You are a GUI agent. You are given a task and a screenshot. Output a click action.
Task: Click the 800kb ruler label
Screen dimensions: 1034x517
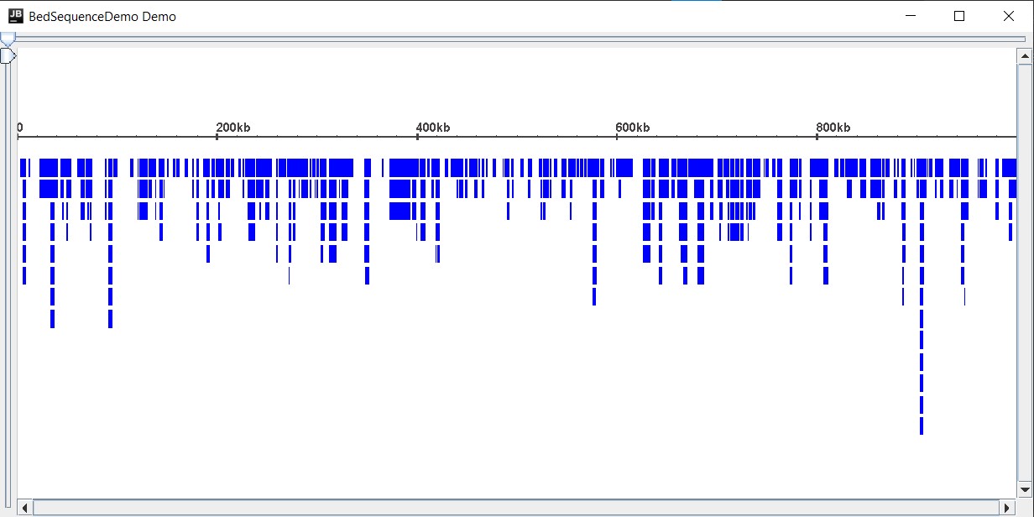tap(833, 128)
